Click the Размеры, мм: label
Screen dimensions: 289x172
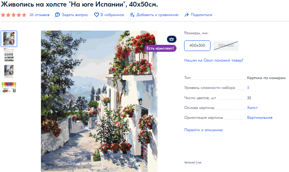(x=196, y=33)
